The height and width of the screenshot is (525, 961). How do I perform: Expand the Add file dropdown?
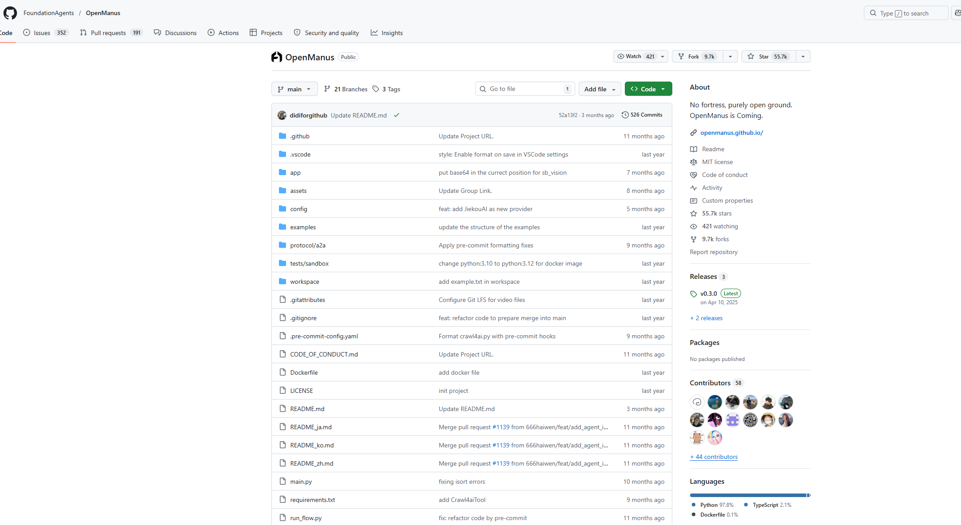pos(600,89)
